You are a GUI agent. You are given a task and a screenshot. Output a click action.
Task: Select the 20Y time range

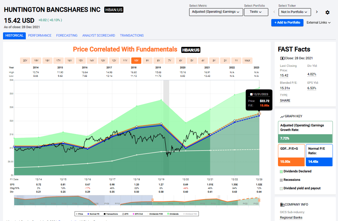pos(25,61)
